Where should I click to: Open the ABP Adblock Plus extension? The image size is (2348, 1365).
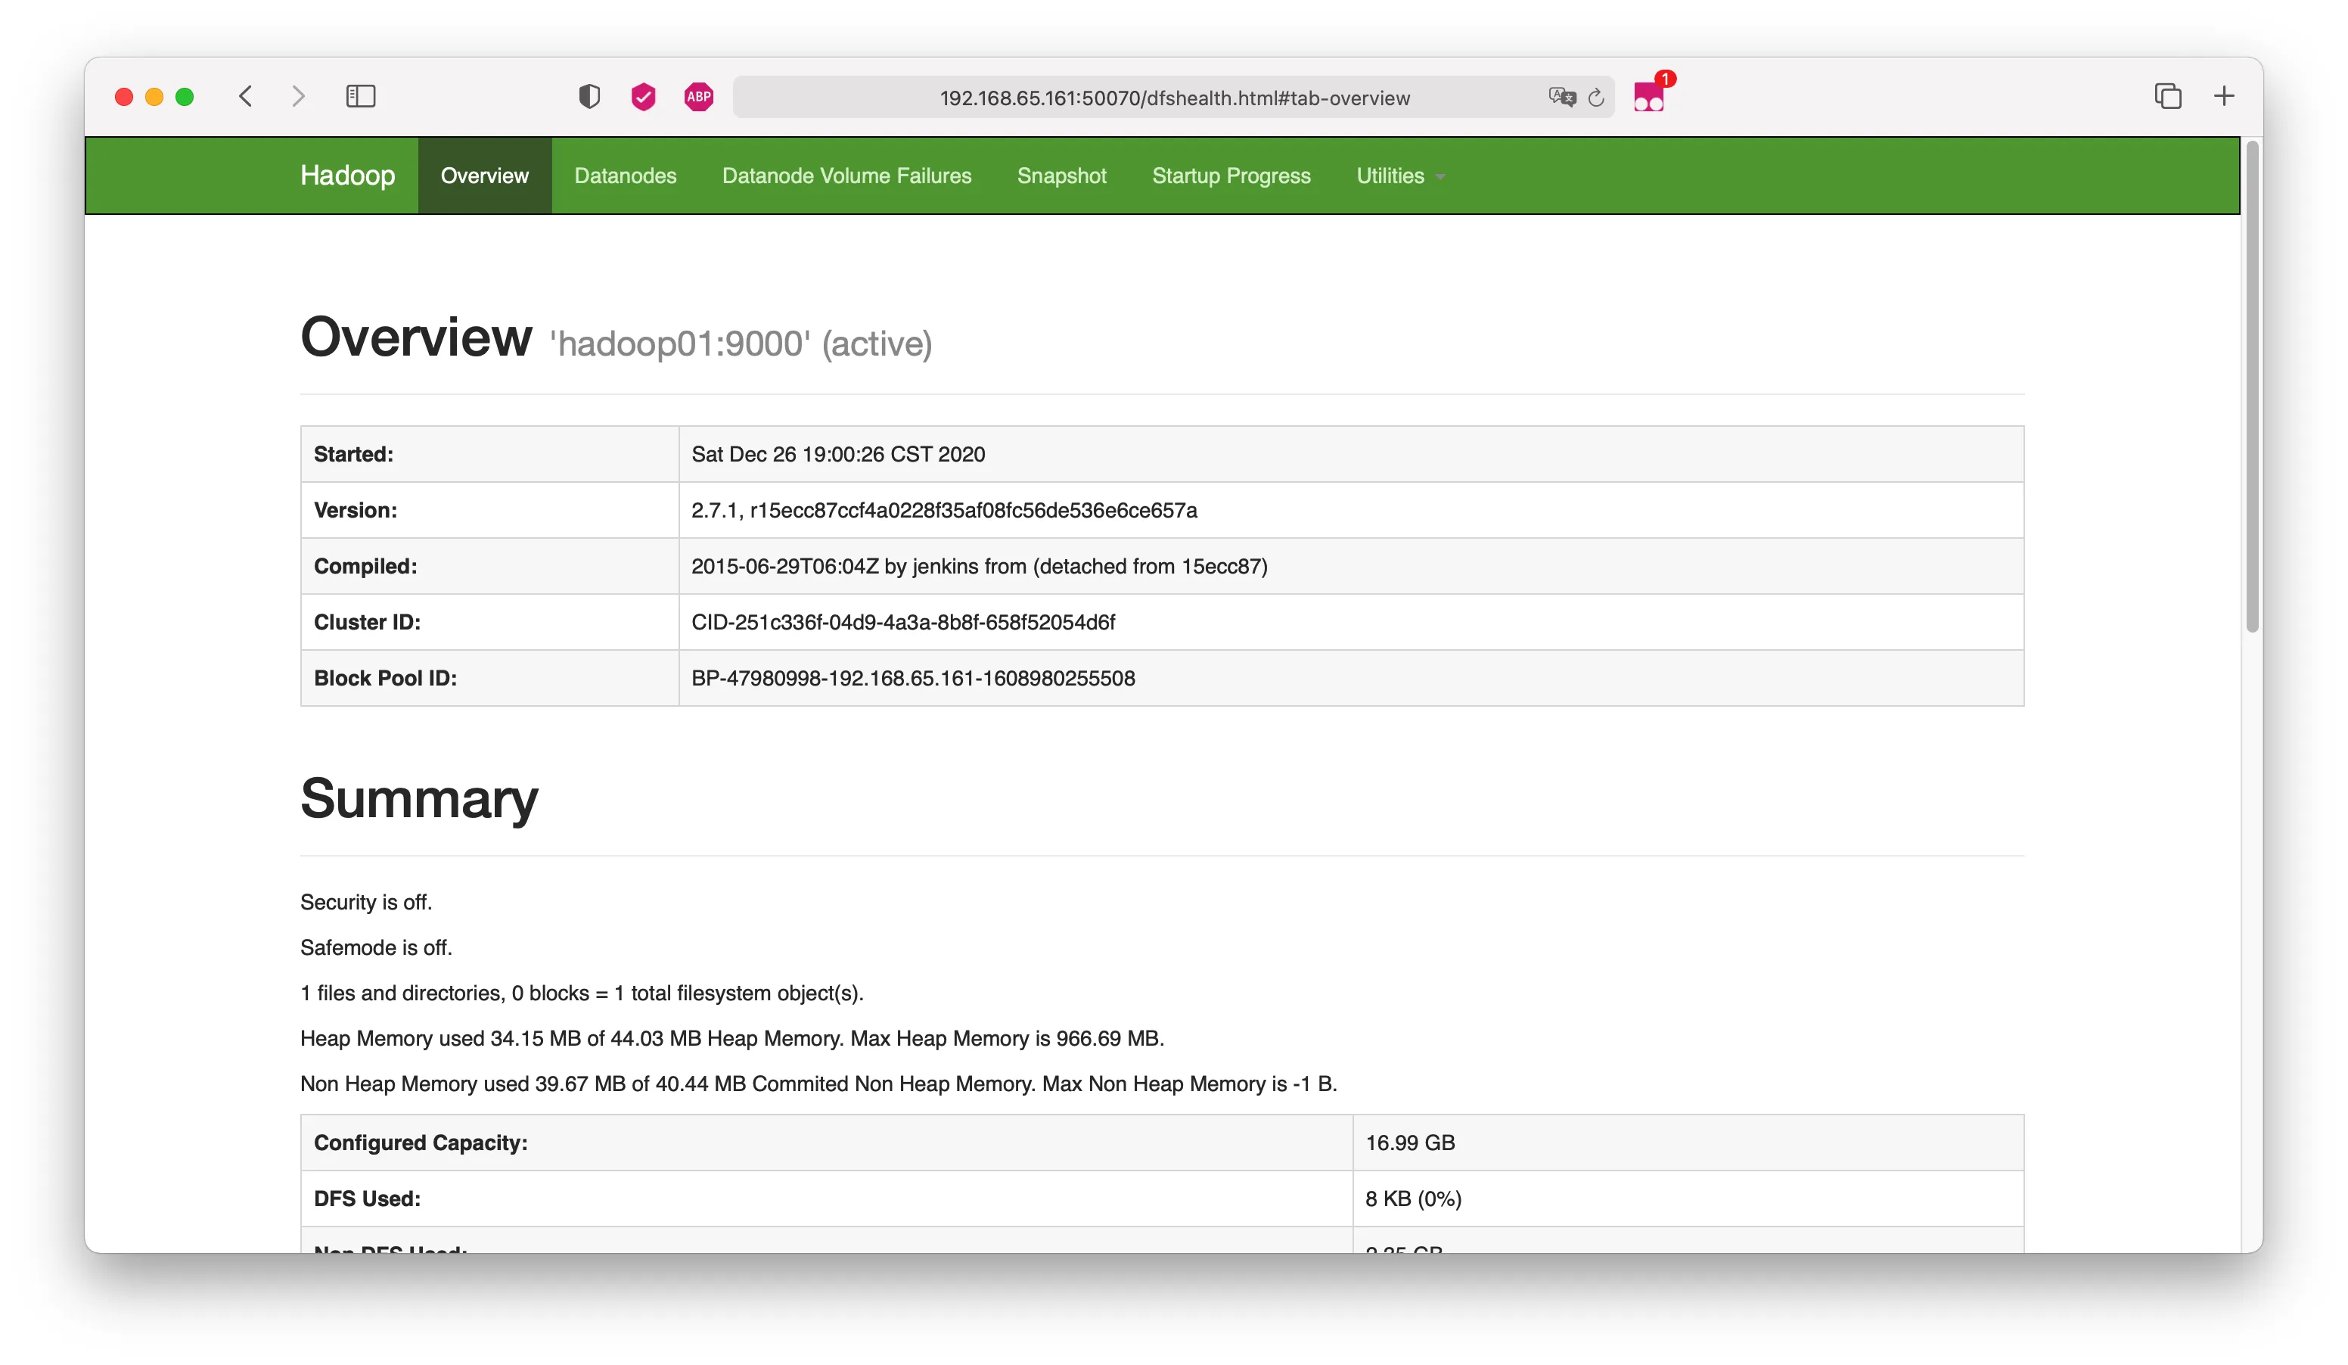[x=699, y=96]
